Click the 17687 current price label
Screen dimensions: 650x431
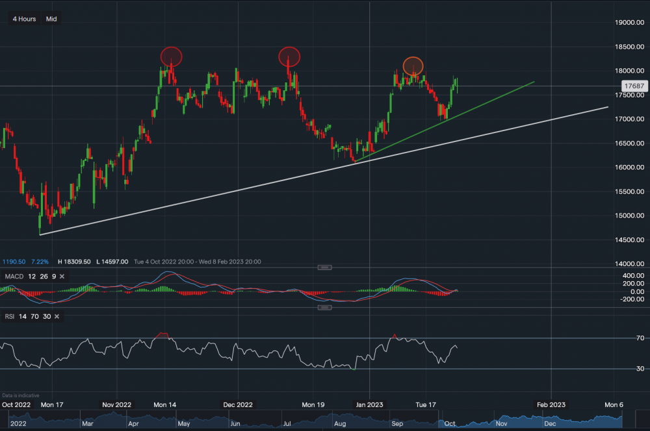pyautogui.click(x=633, y=86)
